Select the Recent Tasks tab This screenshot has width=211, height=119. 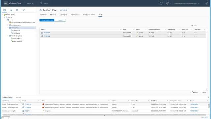[7, 97]
